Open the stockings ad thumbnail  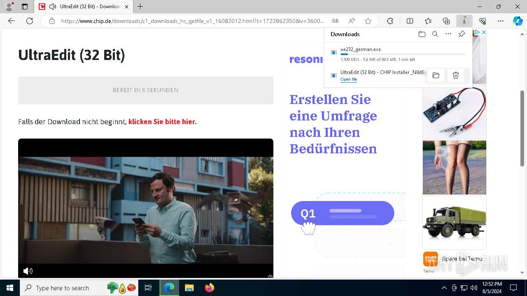click(455, 167)
